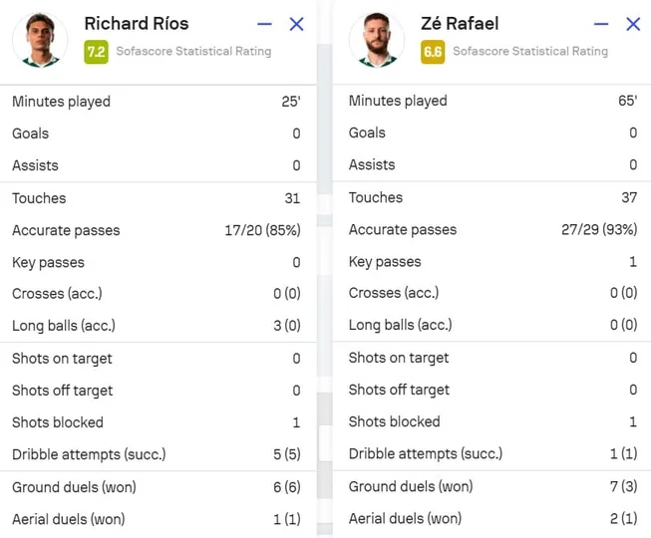Open Zé Rafael player photo

[377, 40]
